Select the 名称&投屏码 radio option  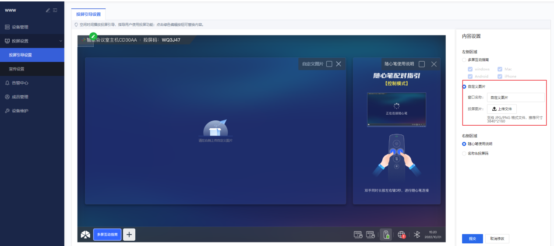point(464,154)
